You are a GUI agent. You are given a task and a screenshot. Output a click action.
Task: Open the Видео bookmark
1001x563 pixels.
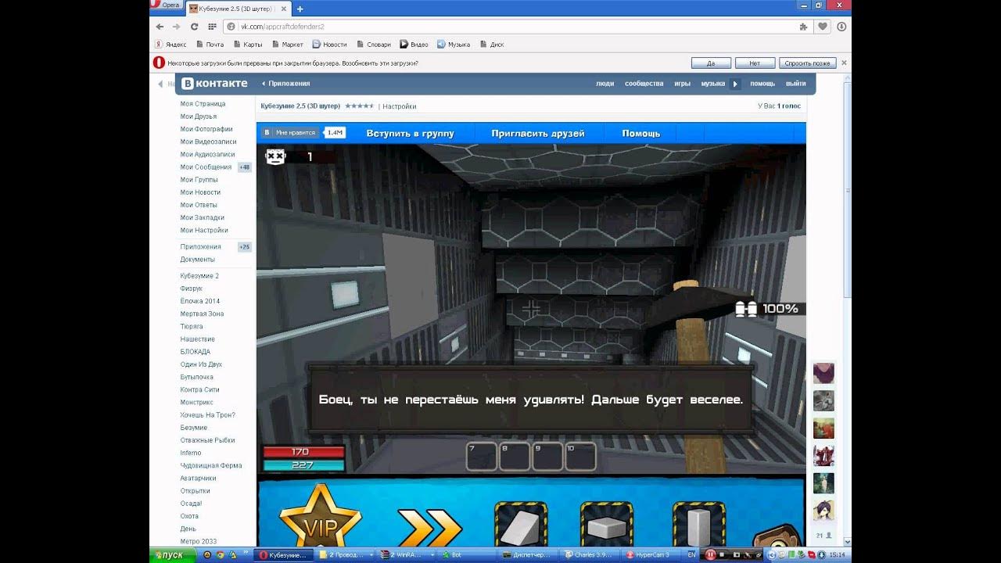(x=414, y=45)
